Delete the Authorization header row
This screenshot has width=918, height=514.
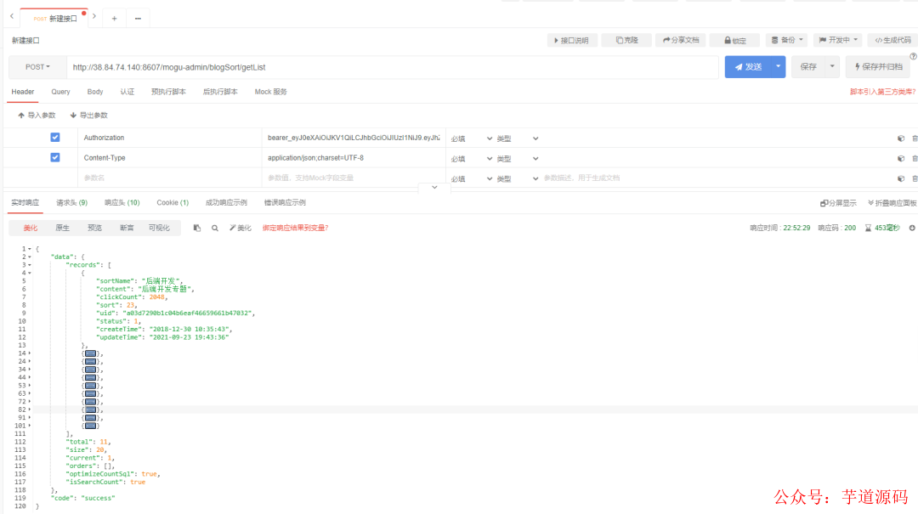point(915,138)
